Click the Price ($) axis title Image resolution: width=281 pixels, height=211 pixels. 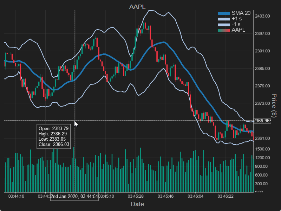click(x=275, y=105)
